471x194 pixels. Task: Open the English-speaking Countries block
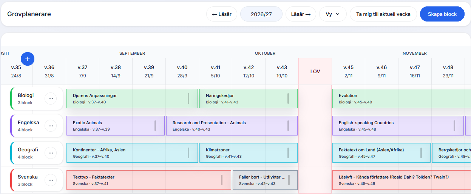pos(398,126)
